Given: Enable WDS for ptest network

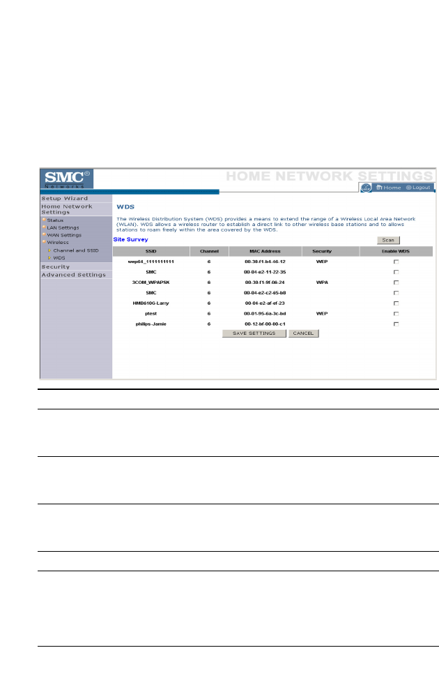Looking at the screenshot, I should [x=396, y=313].
